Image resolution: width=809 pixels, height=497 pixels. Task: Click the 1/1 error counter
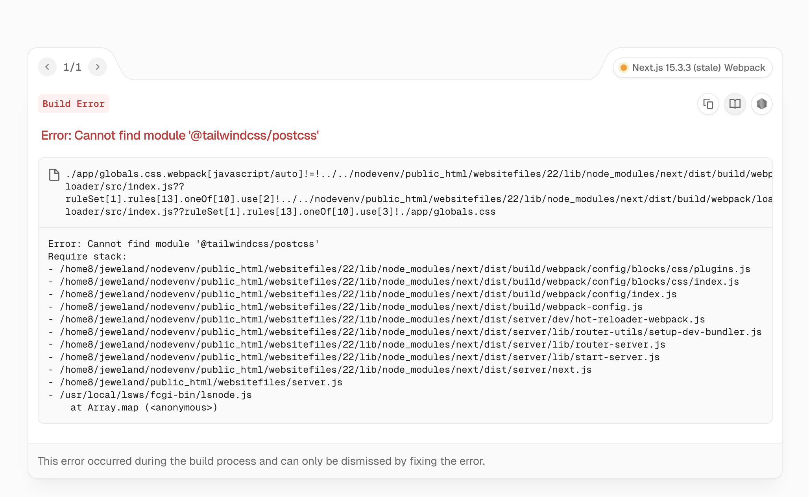(x=72, y=67)
